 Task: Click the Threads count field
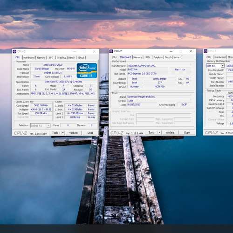tap(92, 125)
